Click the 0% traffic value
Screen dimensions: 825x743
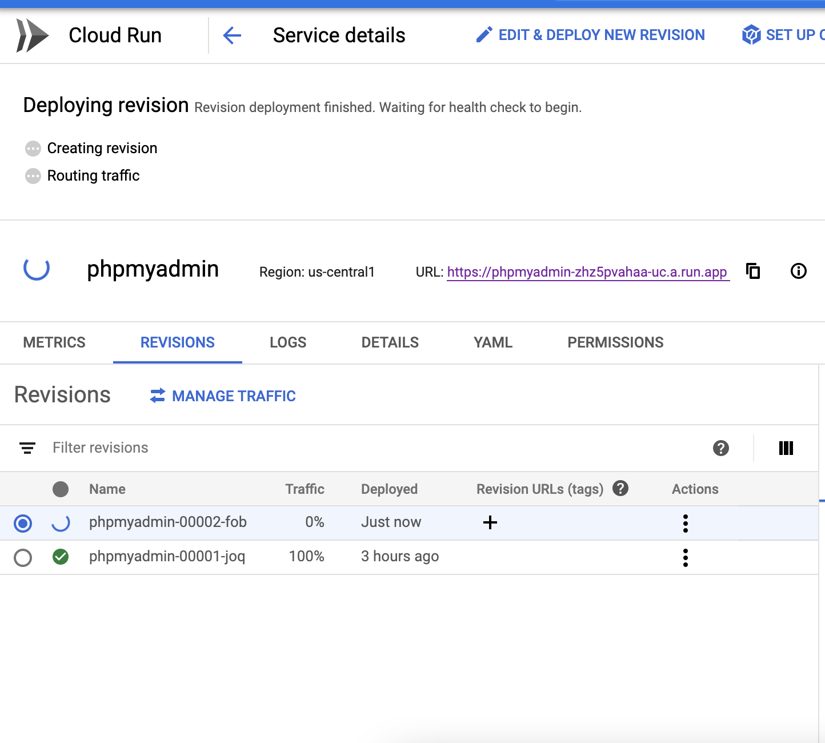coord(315,522)
